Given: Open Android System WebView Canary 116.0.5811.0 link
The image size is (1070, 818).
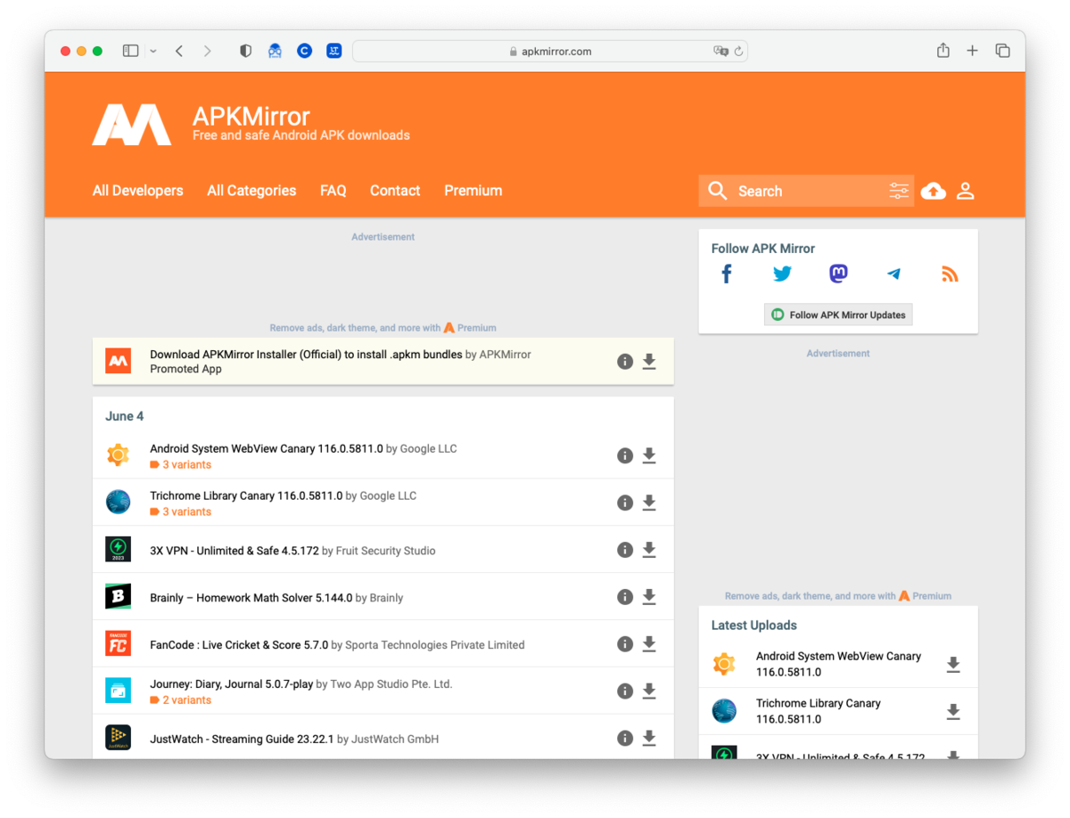Looking at the screenshot, I should (267, 449).
